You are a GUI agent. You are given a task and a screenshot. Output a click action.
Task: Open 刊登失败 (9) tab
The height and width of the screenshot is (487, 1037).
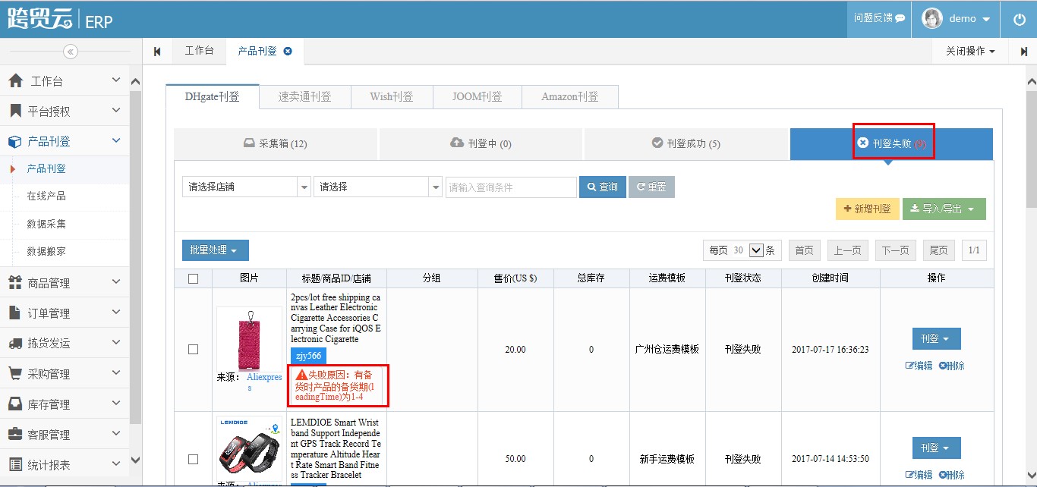tap(891, 143)
